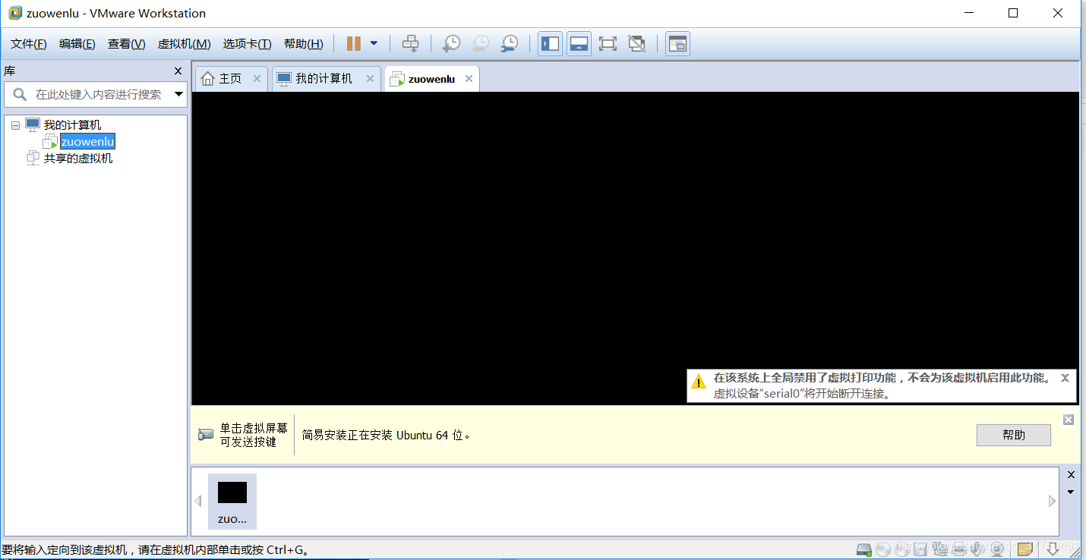Close the zuowenlu tab
Viewport: 1086px width, 560px height.
coord(469,79)
